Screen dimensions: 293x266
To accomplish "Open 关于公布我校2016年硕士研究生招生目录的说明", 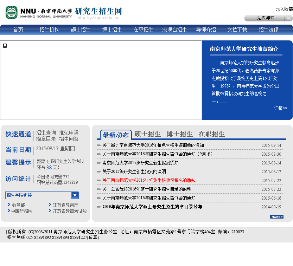I will tap(147, 189).
